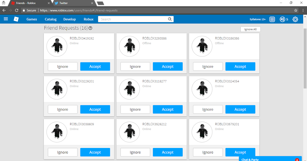Viewport: 307px width, 161px height.
Task: Ignore request from ROBLOX3118277
Action: (x=135, y=109)
